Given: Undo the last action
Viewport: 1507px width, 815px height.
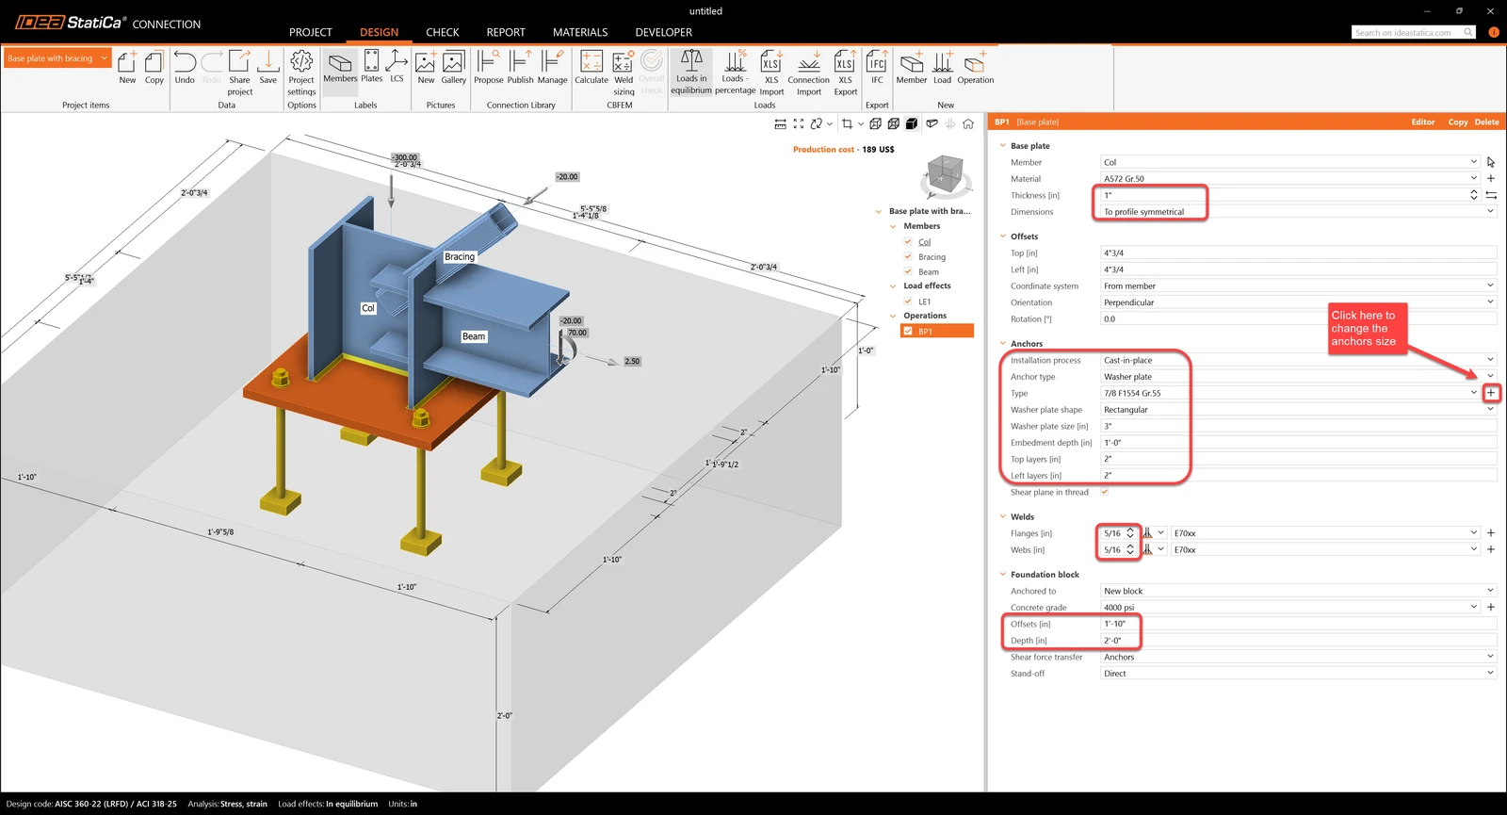Looking at the screenshot, I should [x=185, y=68].
